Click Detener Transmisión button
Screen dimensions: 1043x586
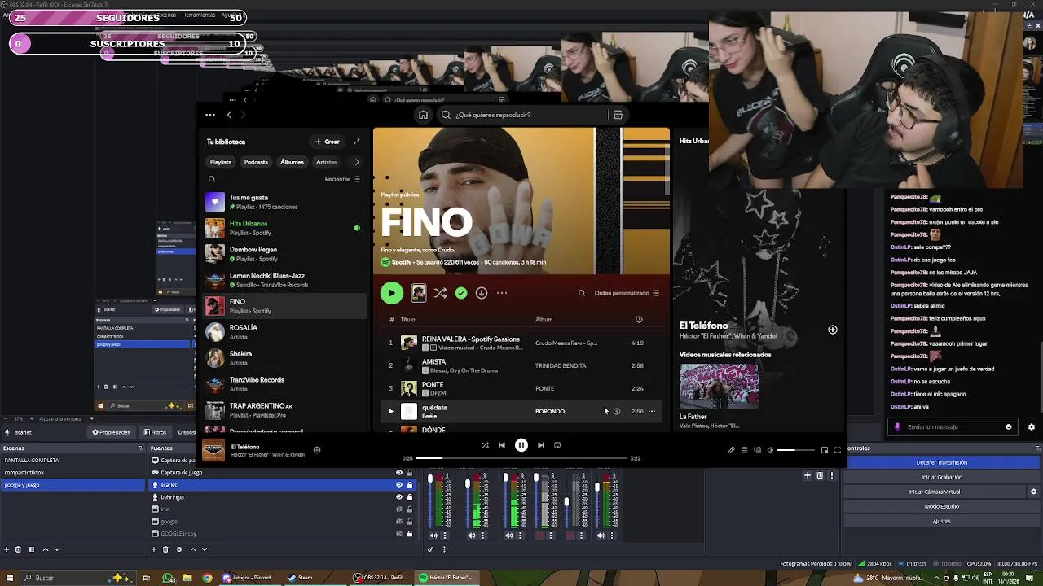[941, 462]
